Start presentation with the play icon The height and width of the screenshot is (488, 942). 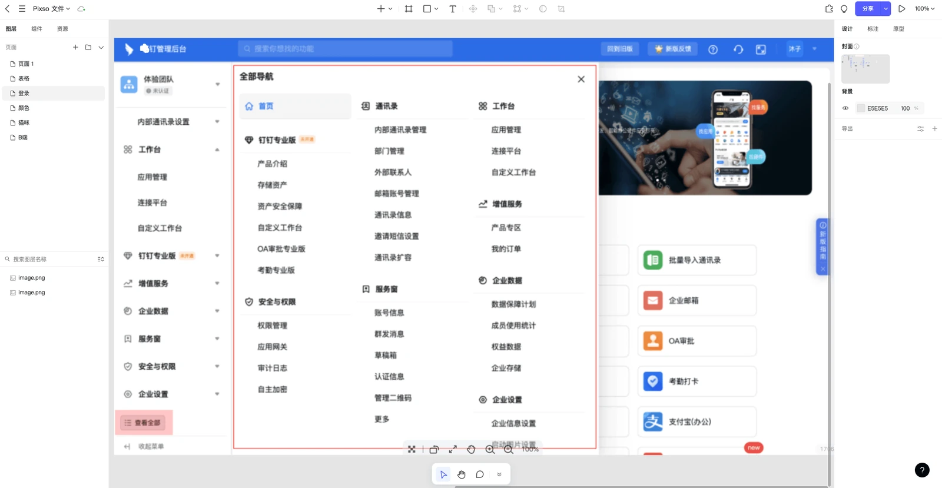click(901, 9)
